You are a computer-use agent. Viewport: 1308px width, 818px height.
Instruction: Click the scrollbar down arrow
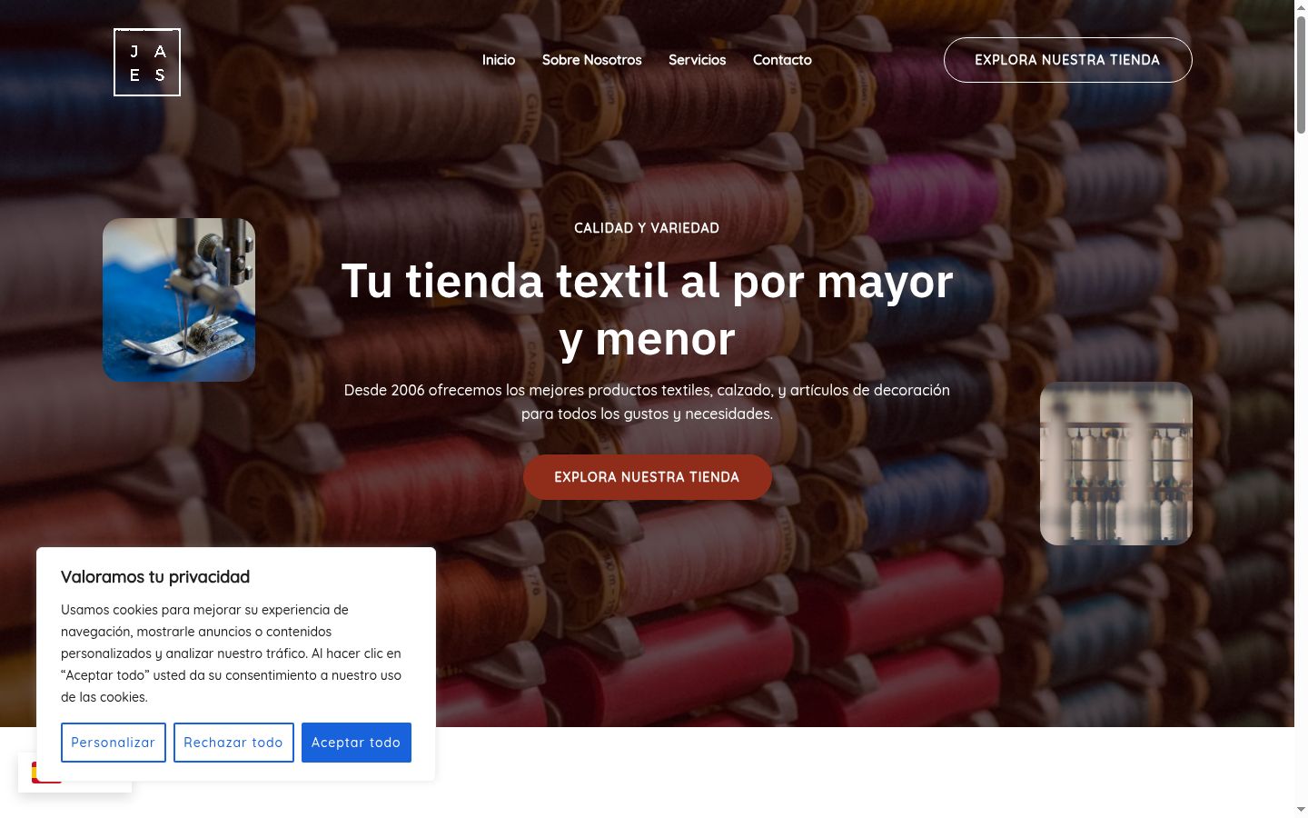pyautogui.click(x=1301, y=809)
